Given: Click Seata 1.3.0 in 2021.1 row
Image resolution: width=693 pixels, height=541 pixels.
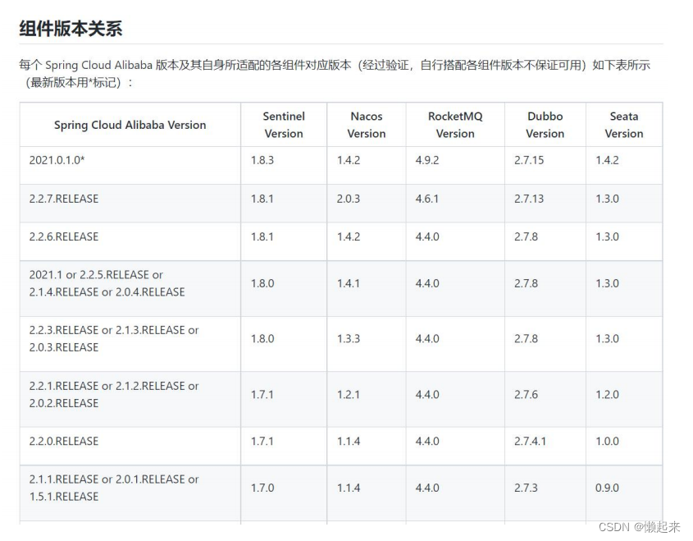Looking at the screenshot, I should [607, 283].
